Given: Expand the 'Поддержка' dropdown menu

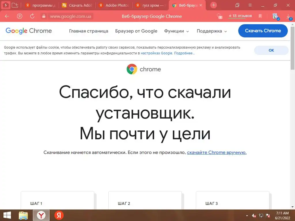Looking at the screenshot, I should click(x=212, y=31).
